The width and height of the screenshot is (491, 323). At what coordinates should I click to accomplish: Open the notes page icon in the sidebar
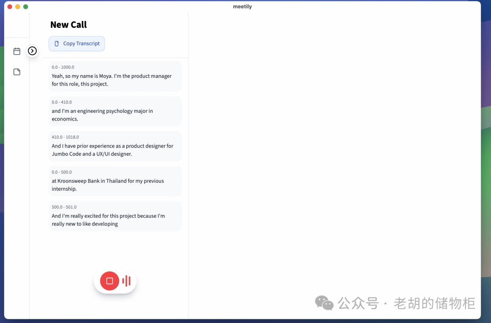[x=17, y=72]
